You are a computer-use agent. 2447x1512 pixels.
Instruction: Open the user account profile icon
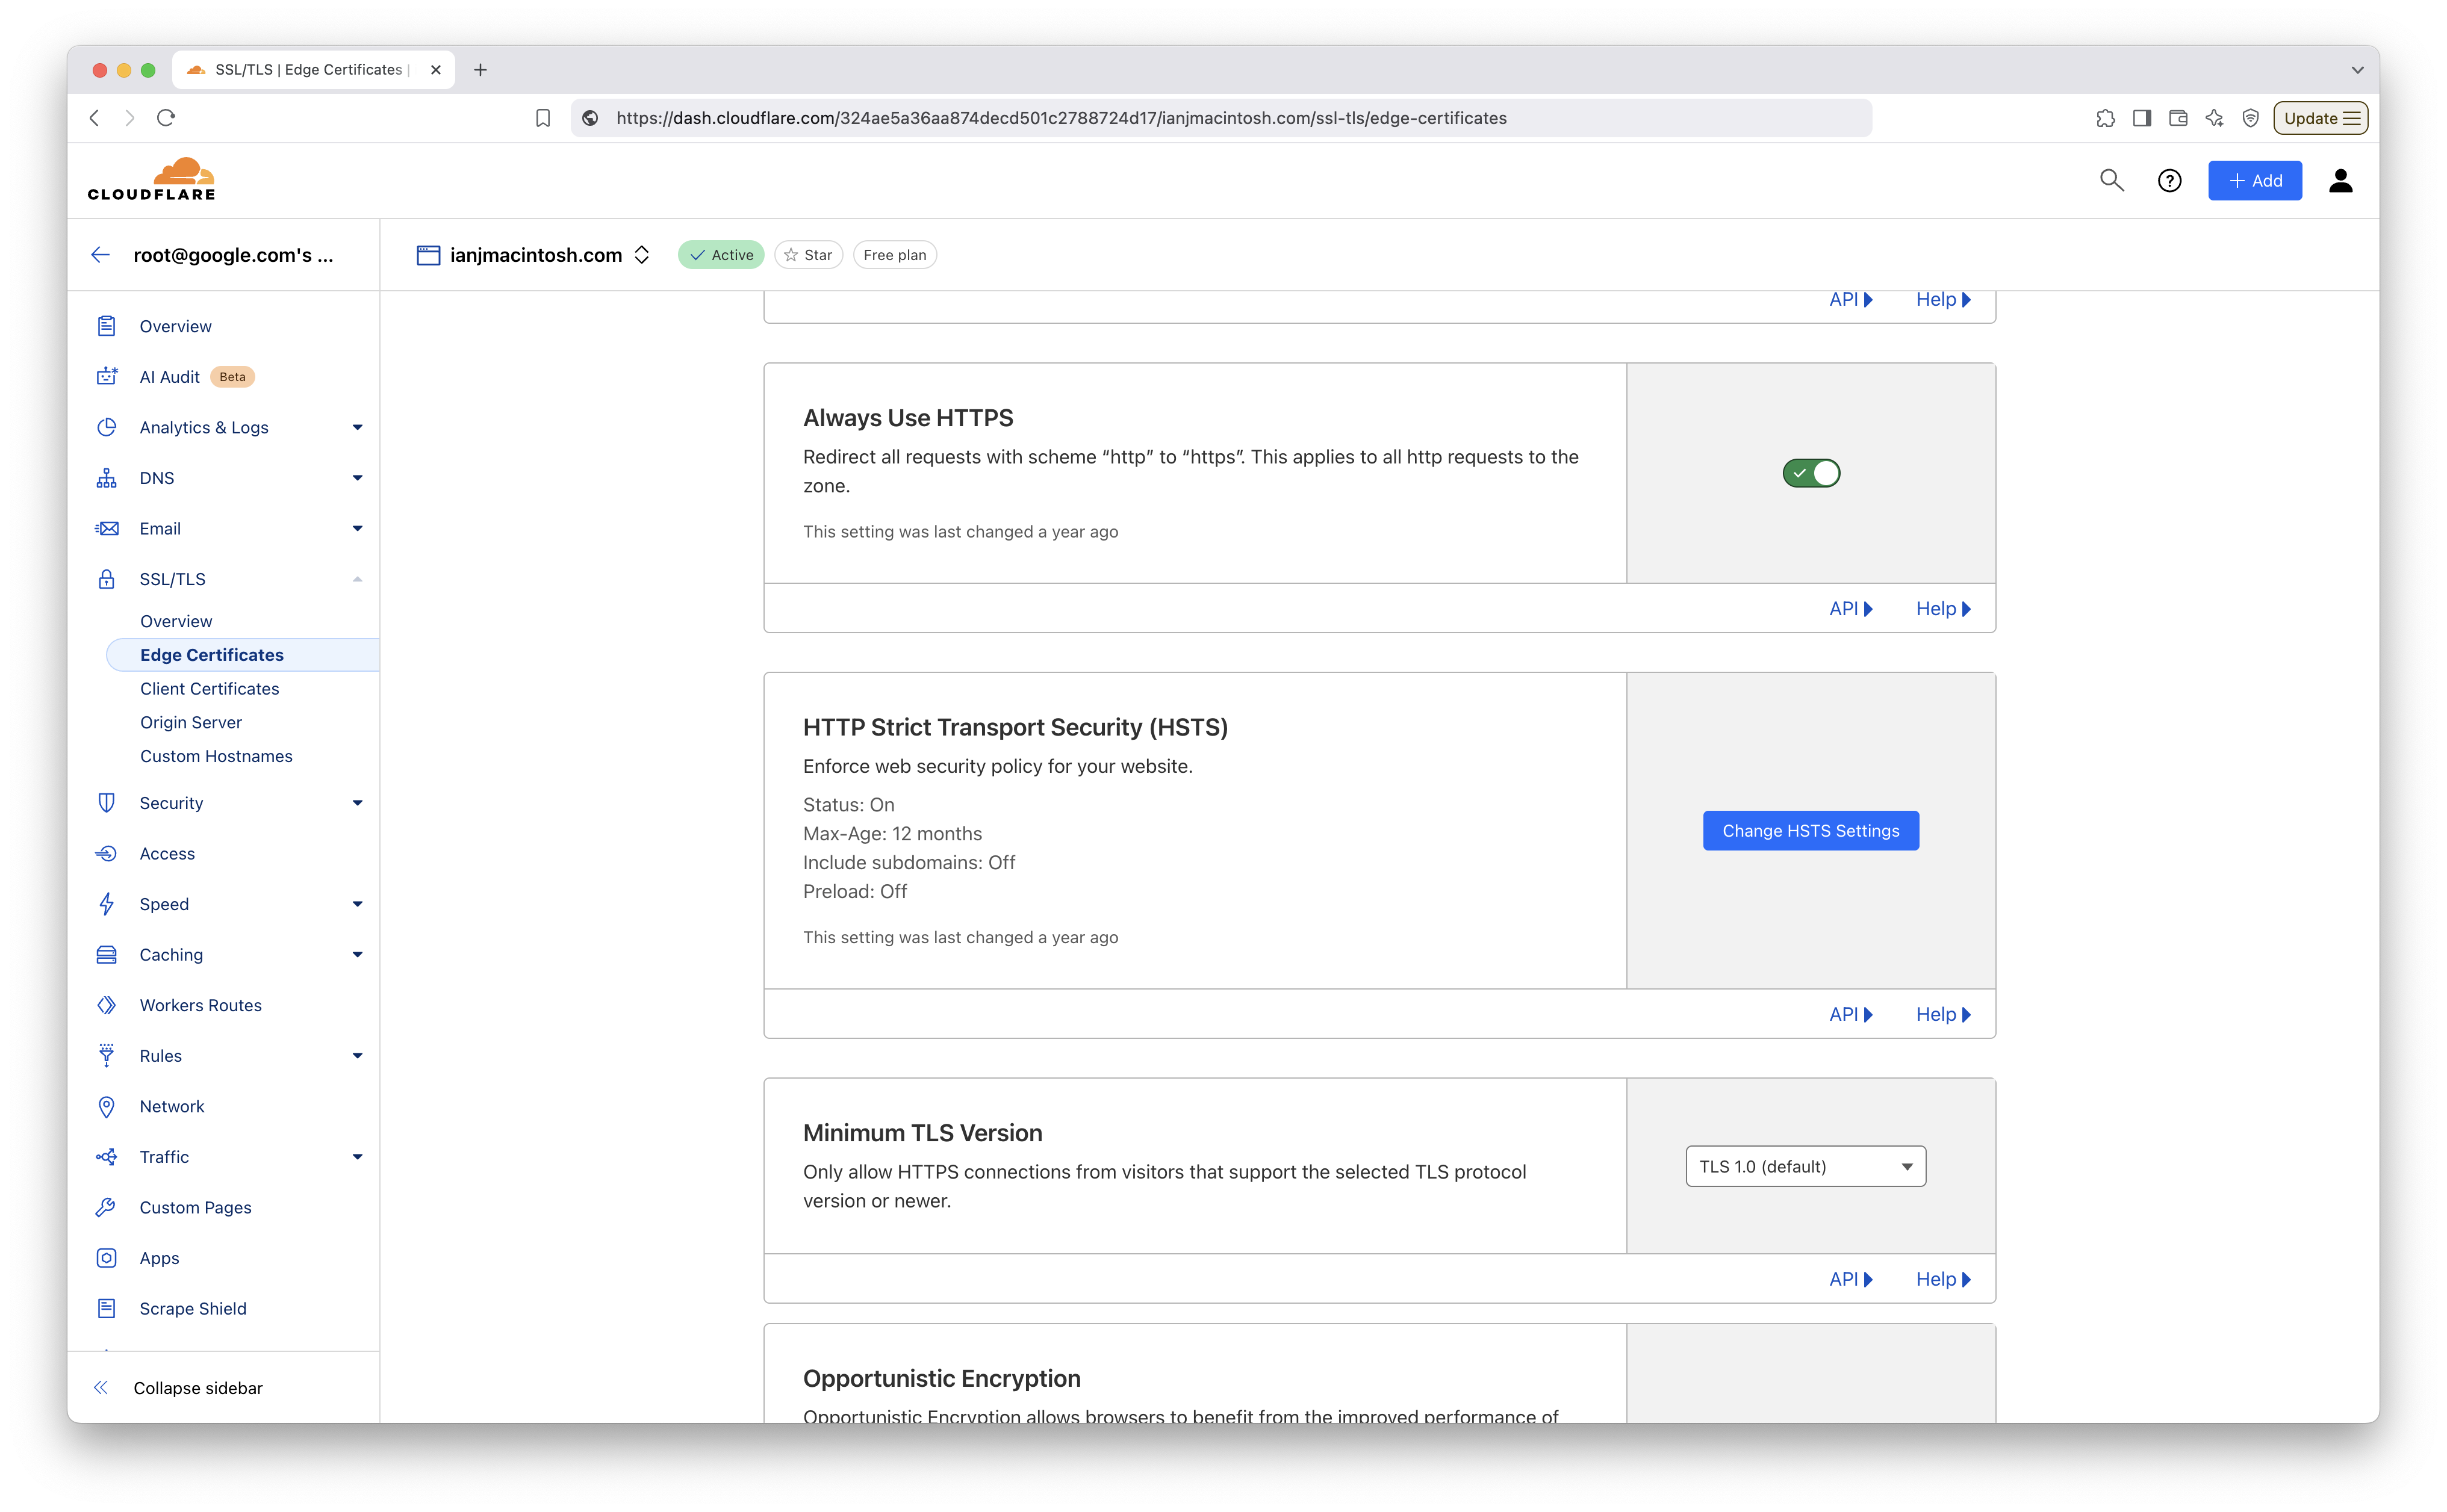[x=2340, y=181]
